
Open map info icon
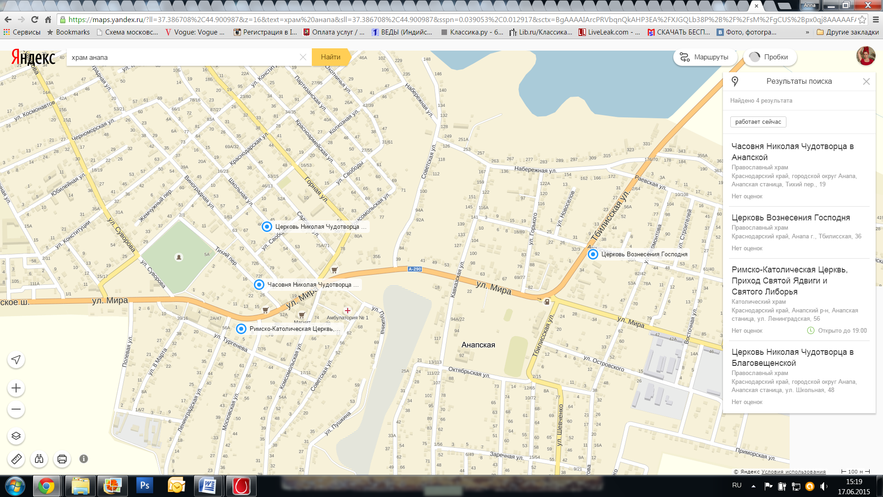click(84, 459)
